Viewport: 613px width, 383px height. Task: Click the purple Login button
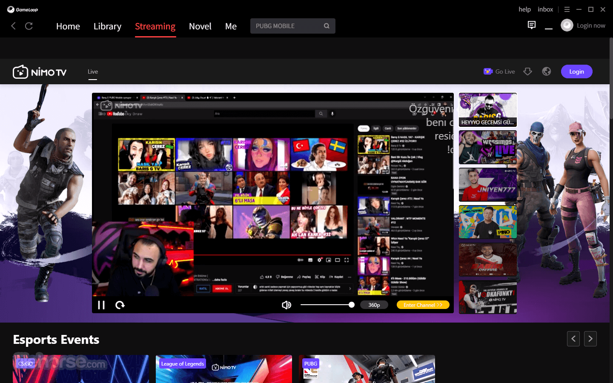click(x=577, y=71)
